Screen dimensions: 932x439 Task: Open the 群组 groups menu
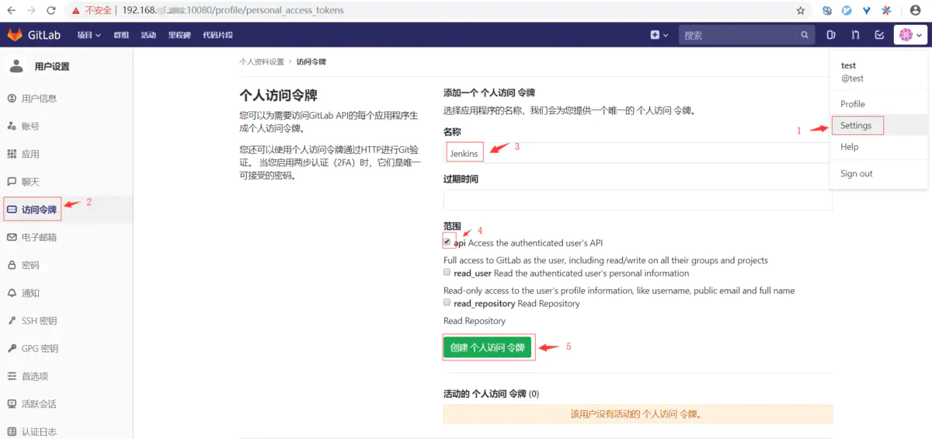point(121,35)
